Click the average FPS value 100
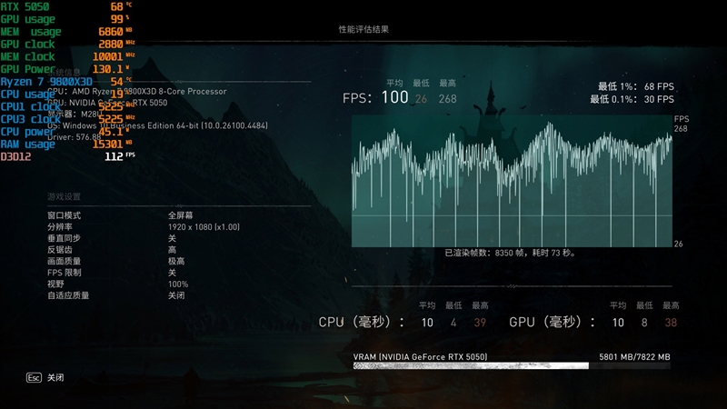Image resolution: width=727 pixels, height=409 pixels. (x=394, y=97)
